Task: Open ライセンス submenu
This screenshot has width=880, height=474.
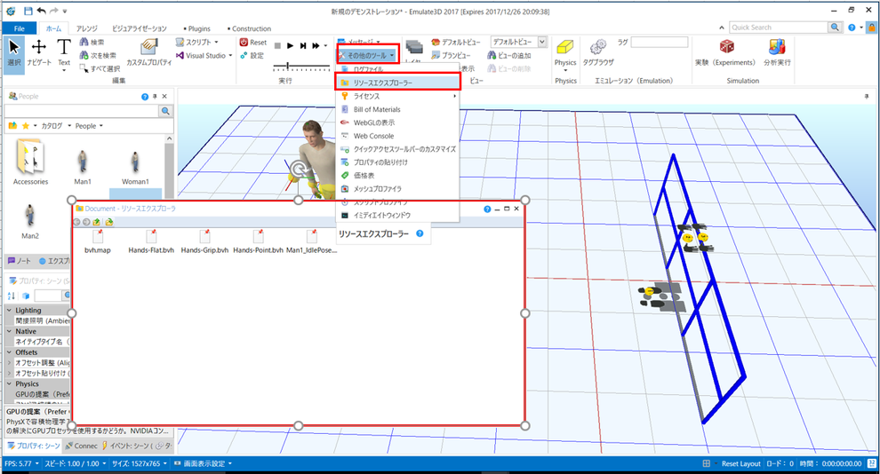Action: tap(398, 96)
